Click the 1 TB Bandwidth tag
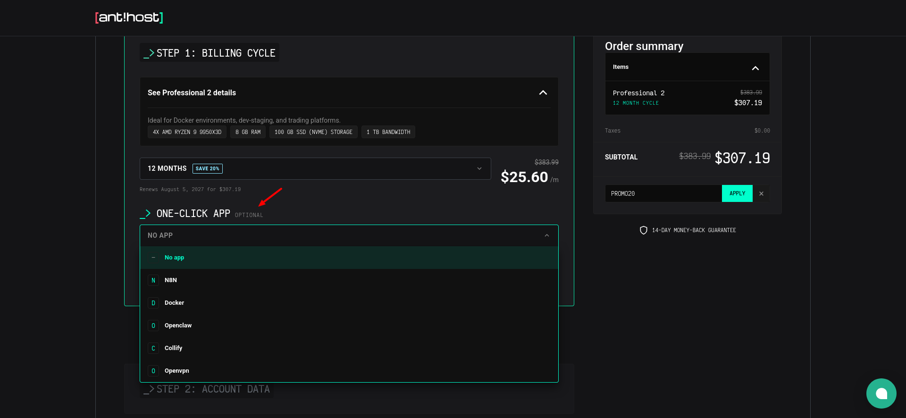Screen dimensions: 906x418 (x=388, y=132)
